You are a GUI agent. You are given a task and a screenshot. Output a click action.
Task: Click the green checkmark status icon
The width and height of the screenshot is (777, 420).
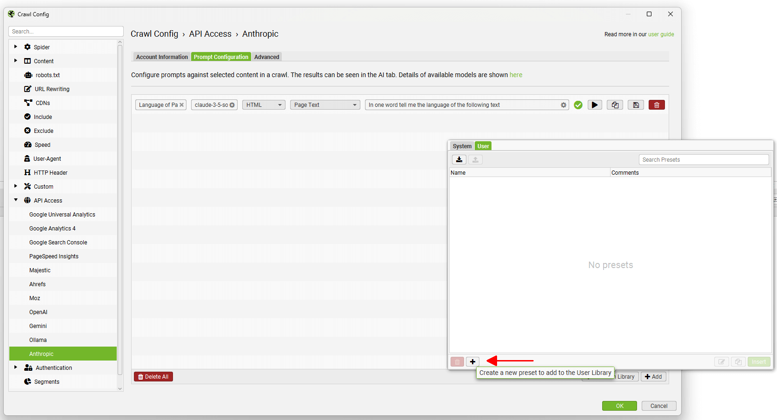pyautogui.click(x=578, y=105)
